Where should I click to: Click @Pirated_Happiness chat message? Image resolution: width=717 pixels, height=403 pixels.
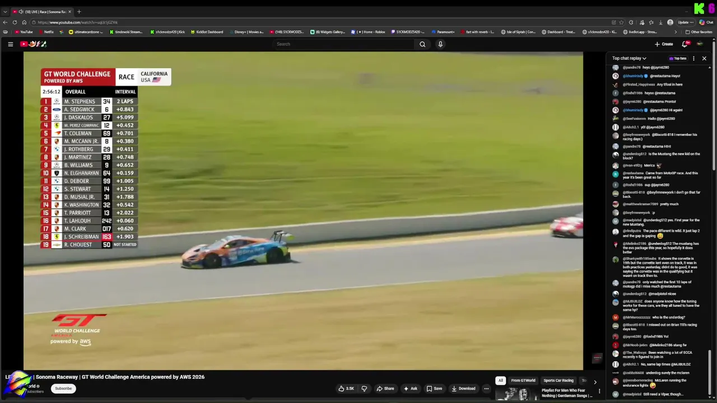(648, 85)
